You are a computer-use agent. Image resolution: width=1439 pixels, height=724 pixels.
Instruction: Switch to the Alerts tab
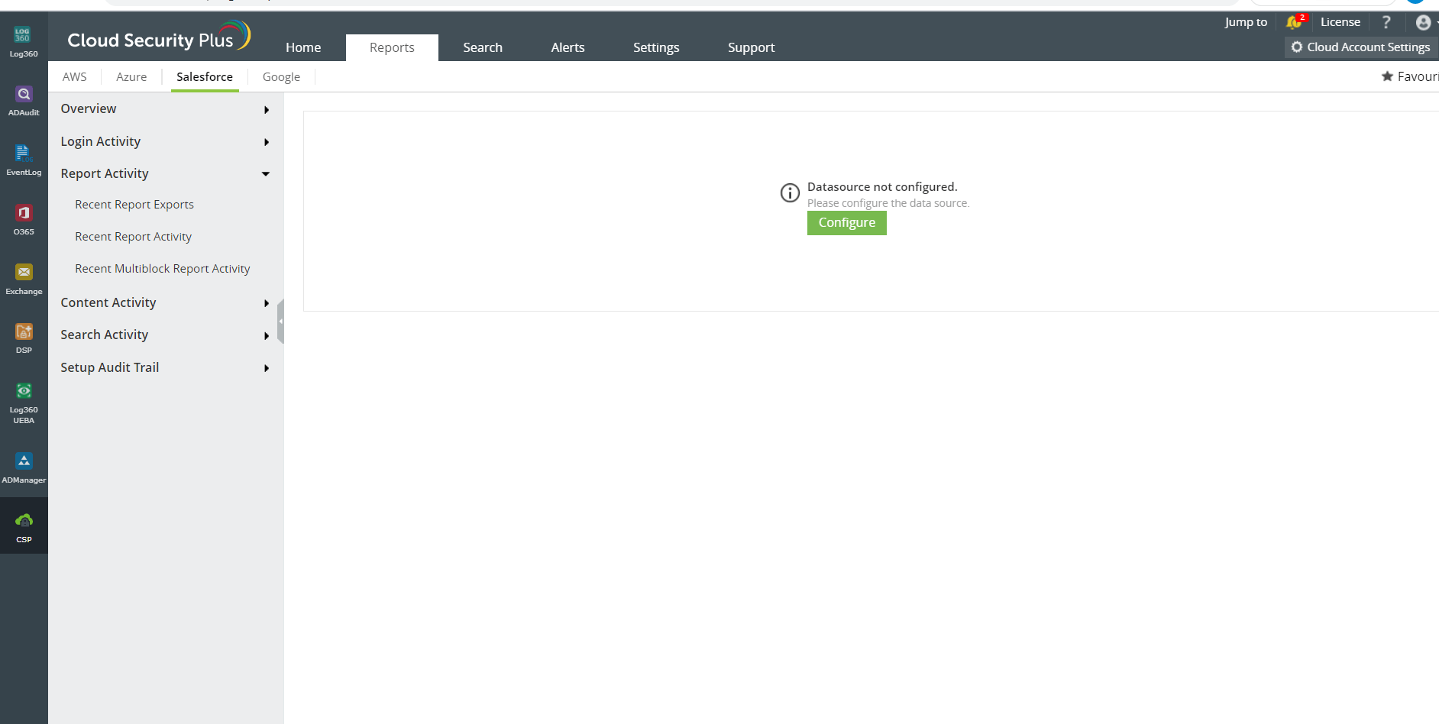click(x=568, y=47)
